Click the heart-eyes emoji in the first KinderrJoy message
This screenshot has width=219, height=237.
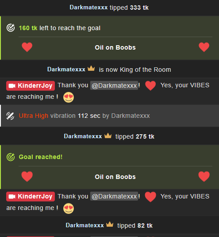pos(69,97)
